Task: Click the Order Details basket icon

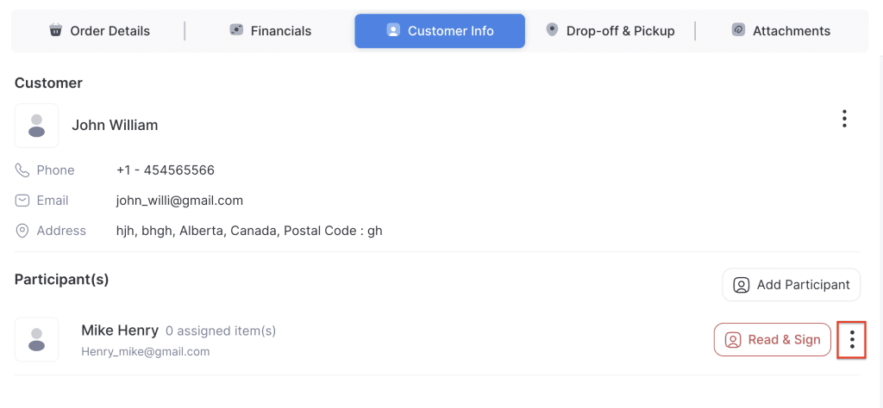Action: click(x=56, y=30)
